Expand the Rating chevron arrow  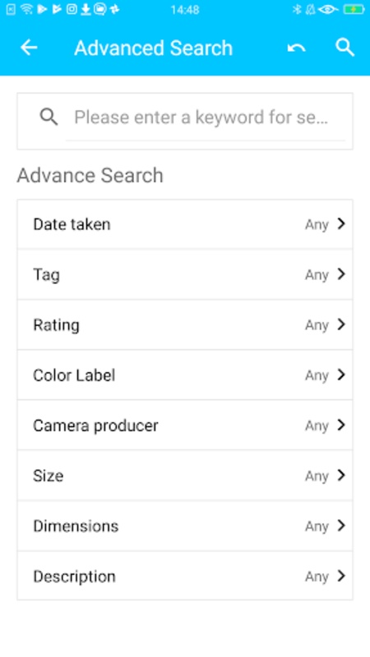click(341, 324)
